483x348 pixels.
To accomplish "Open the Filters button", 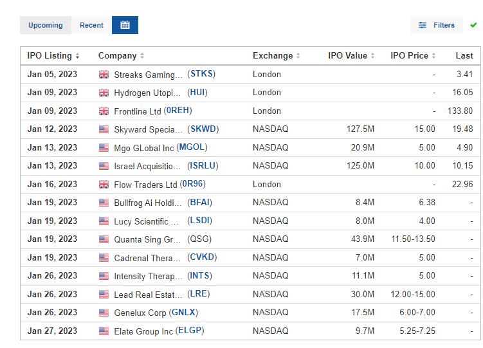I will tap(437, 25).
